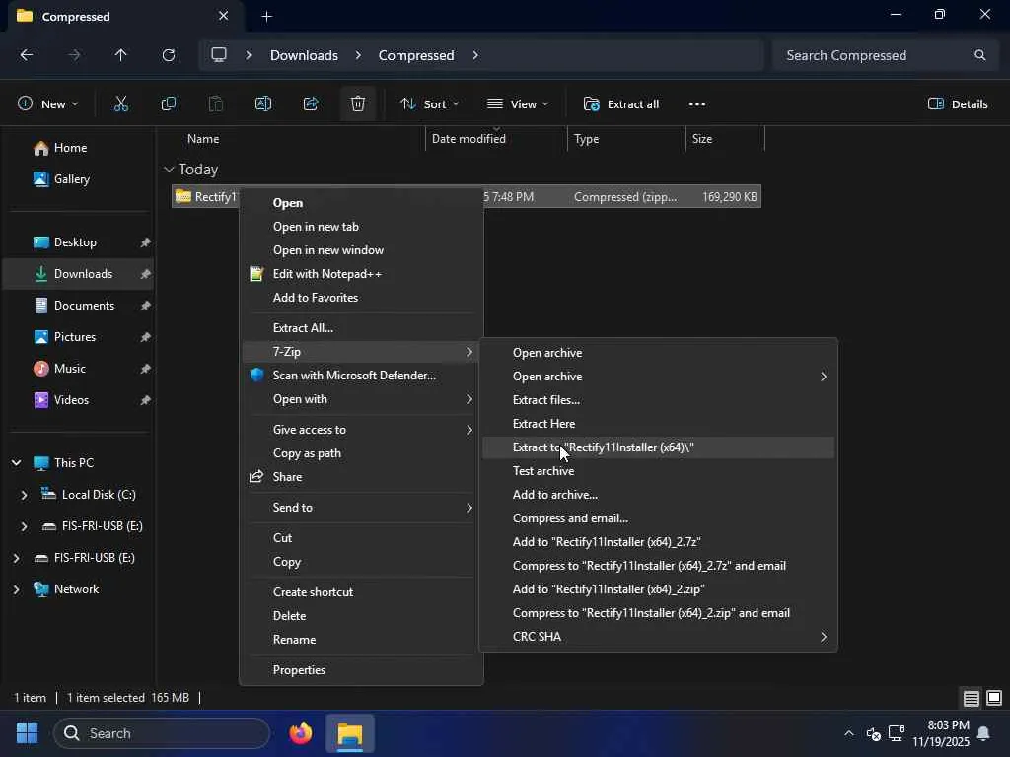Open Documents in the sidebar
The width and height of the screenshot is (1010, 757).
pyautogui.click(x=84, y=306)
